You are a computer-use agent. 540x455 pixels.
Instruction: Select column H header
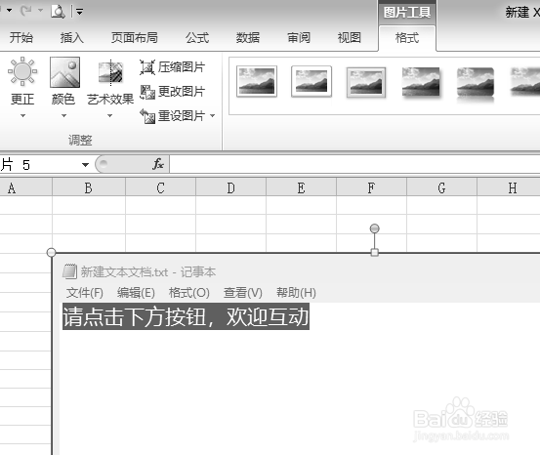[509, 188]
